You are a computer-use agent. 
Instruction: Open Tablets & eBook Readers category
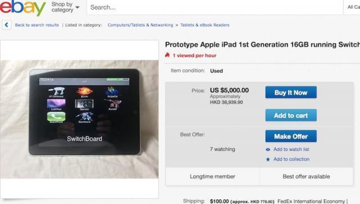click(205, 25)
